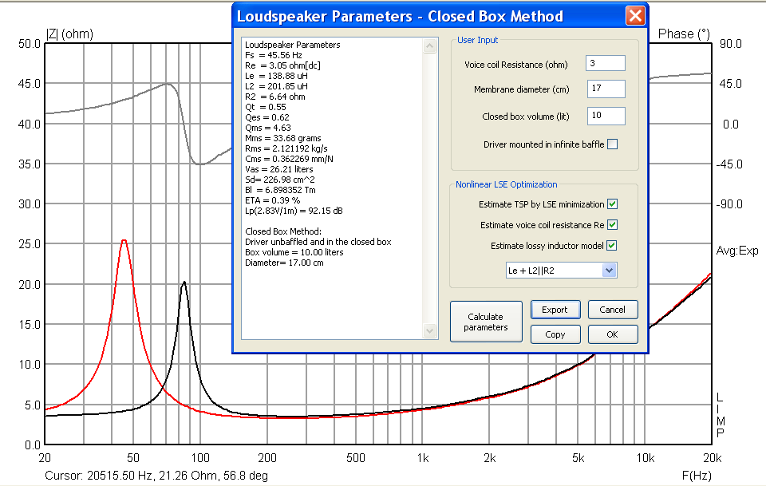The width and height of the screenshot is (766, 486).
Task: Toggle Driver mounted in infinite baffle checkbox
Action: [x=612, y=144]
